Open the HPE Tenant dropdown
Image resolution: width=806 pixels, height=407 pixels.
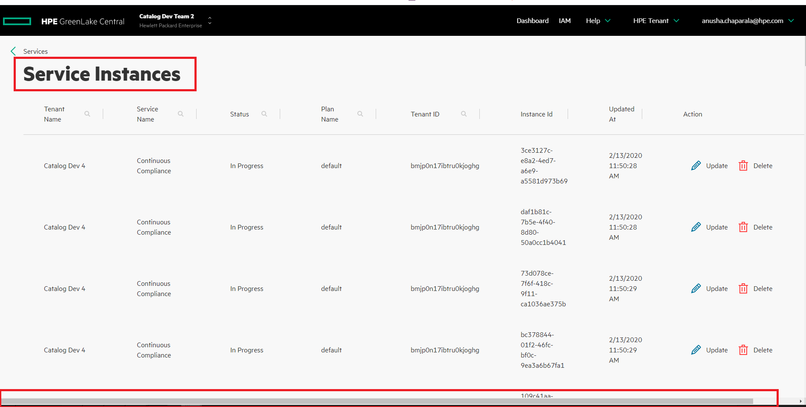point(655,20)
